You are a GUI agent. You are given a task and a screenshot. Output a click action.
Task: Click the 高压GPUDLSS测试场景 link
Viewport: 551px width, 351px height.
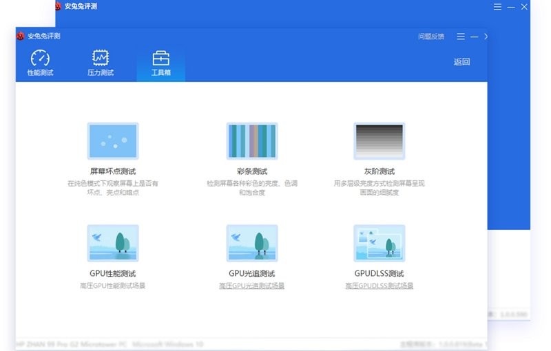click(379, 286)
